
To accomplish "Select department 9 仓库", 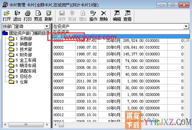I will (22, 82).
